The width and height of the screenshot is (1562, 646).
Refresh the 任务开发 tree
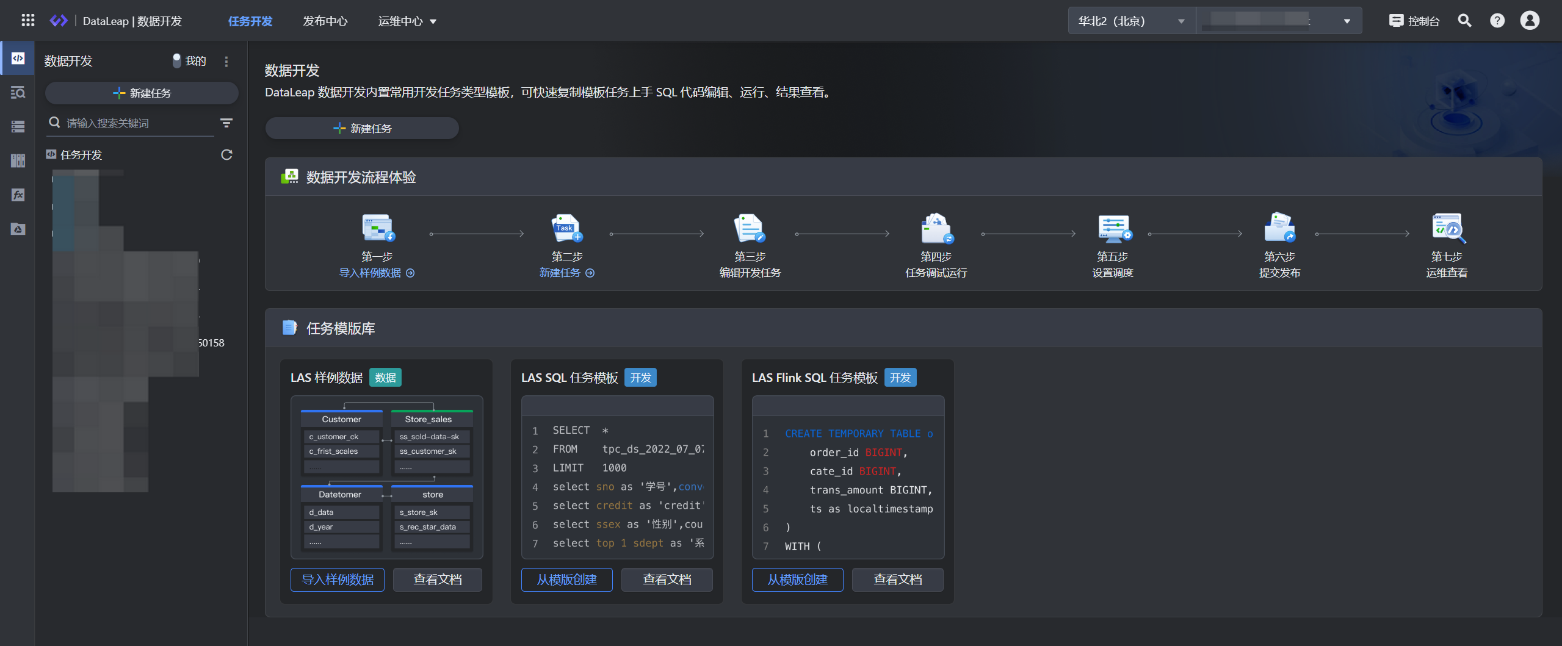pos(226,155)
